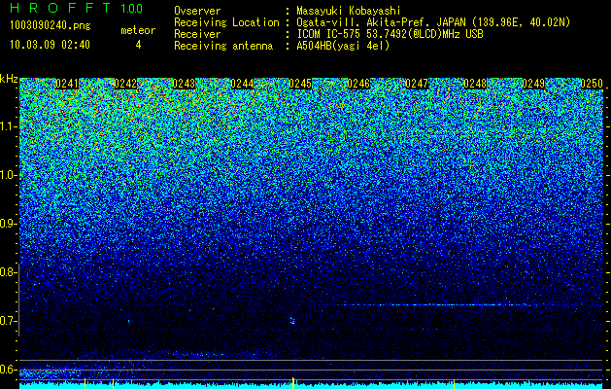Click the 0249 time label
Image resolution: width=611 pixels, height=389 pixels.
coord(533,84)
